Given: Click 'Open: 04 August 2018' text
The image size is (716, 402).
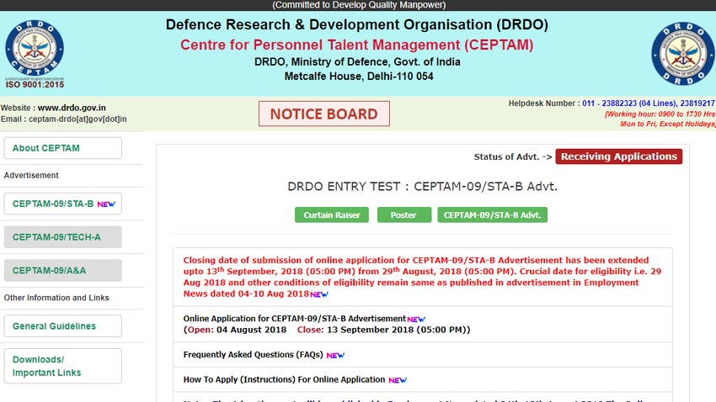Looking at the screenshot, I should [237, 330].
